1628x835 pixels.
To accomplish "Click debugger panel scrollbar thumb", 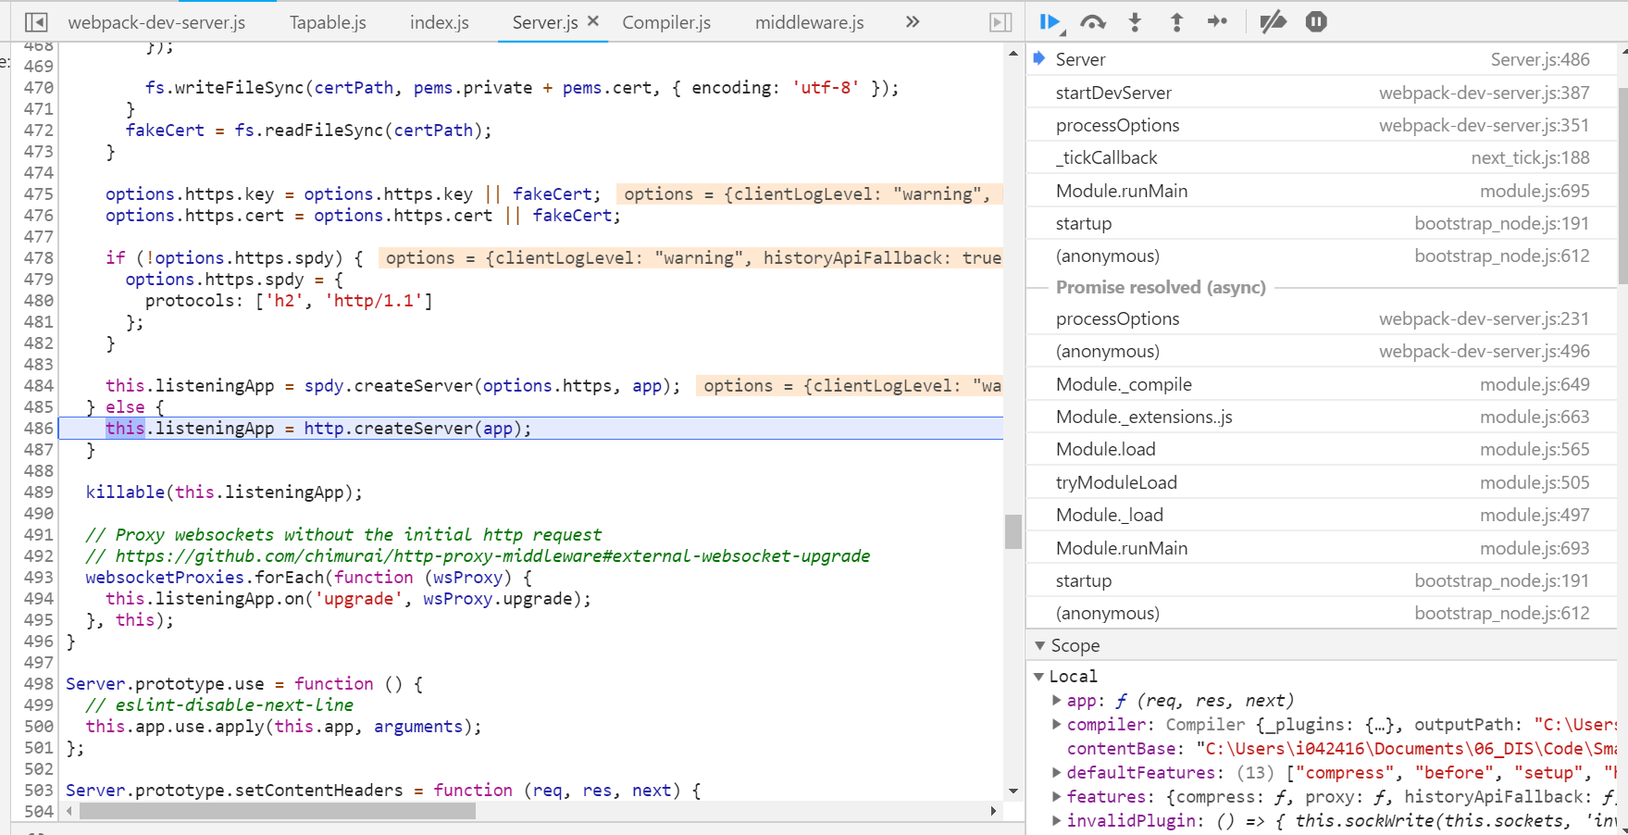I will coord(1622,185).
